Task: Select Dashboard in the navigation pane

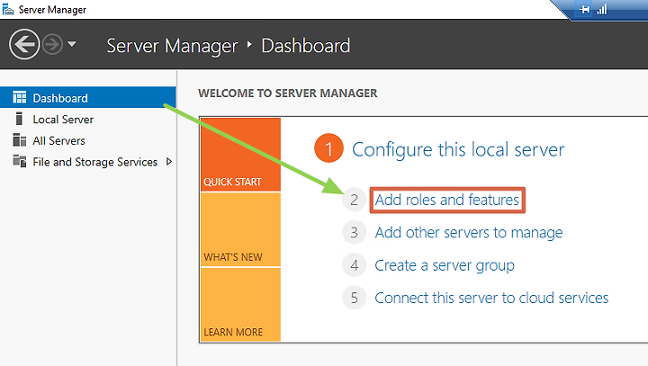Action: click(87, 97)
